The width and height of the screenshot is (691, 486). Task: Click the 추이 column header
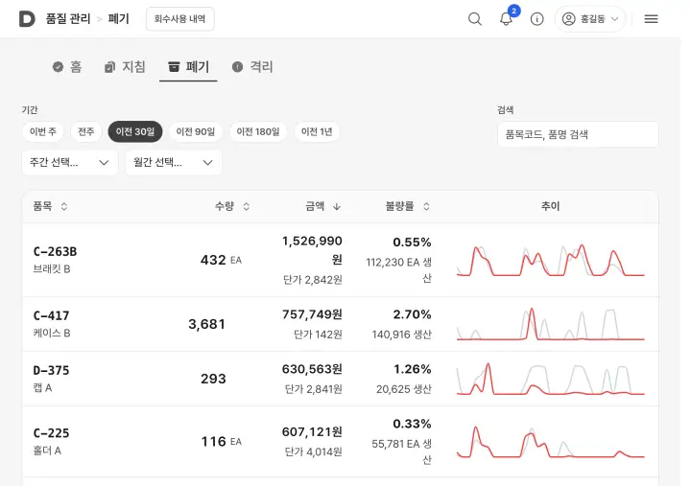point(551,206)
